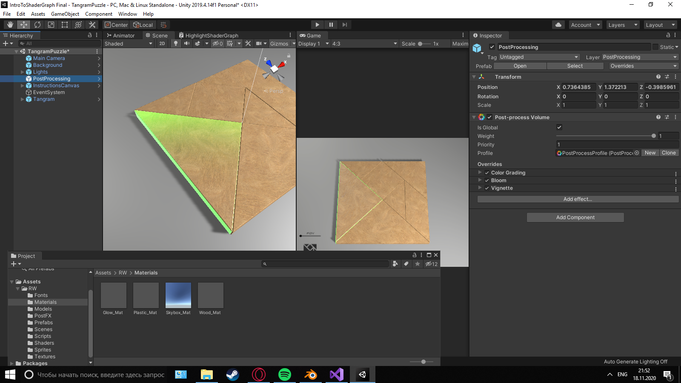
Task: Disable Bloom override
Action: 487,180
